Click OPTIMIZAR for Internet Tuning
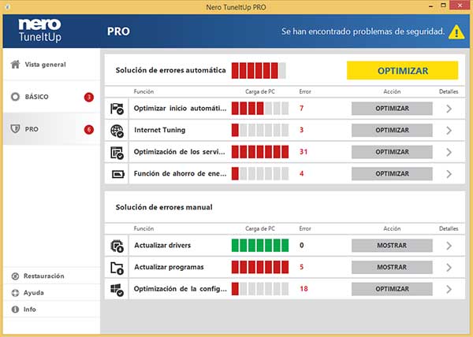Viewport: 473px width, 337px height. tap(392, 130)
